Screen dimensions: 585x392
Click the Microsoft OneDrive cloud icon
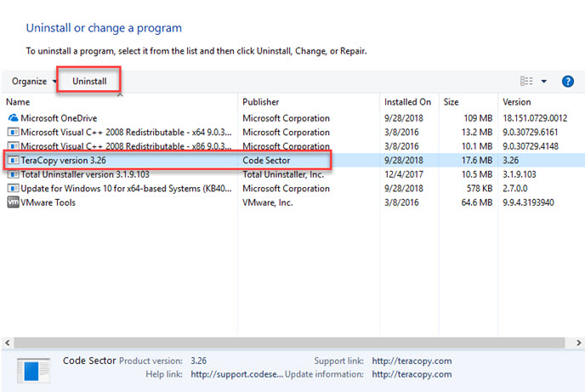(13, 118)
